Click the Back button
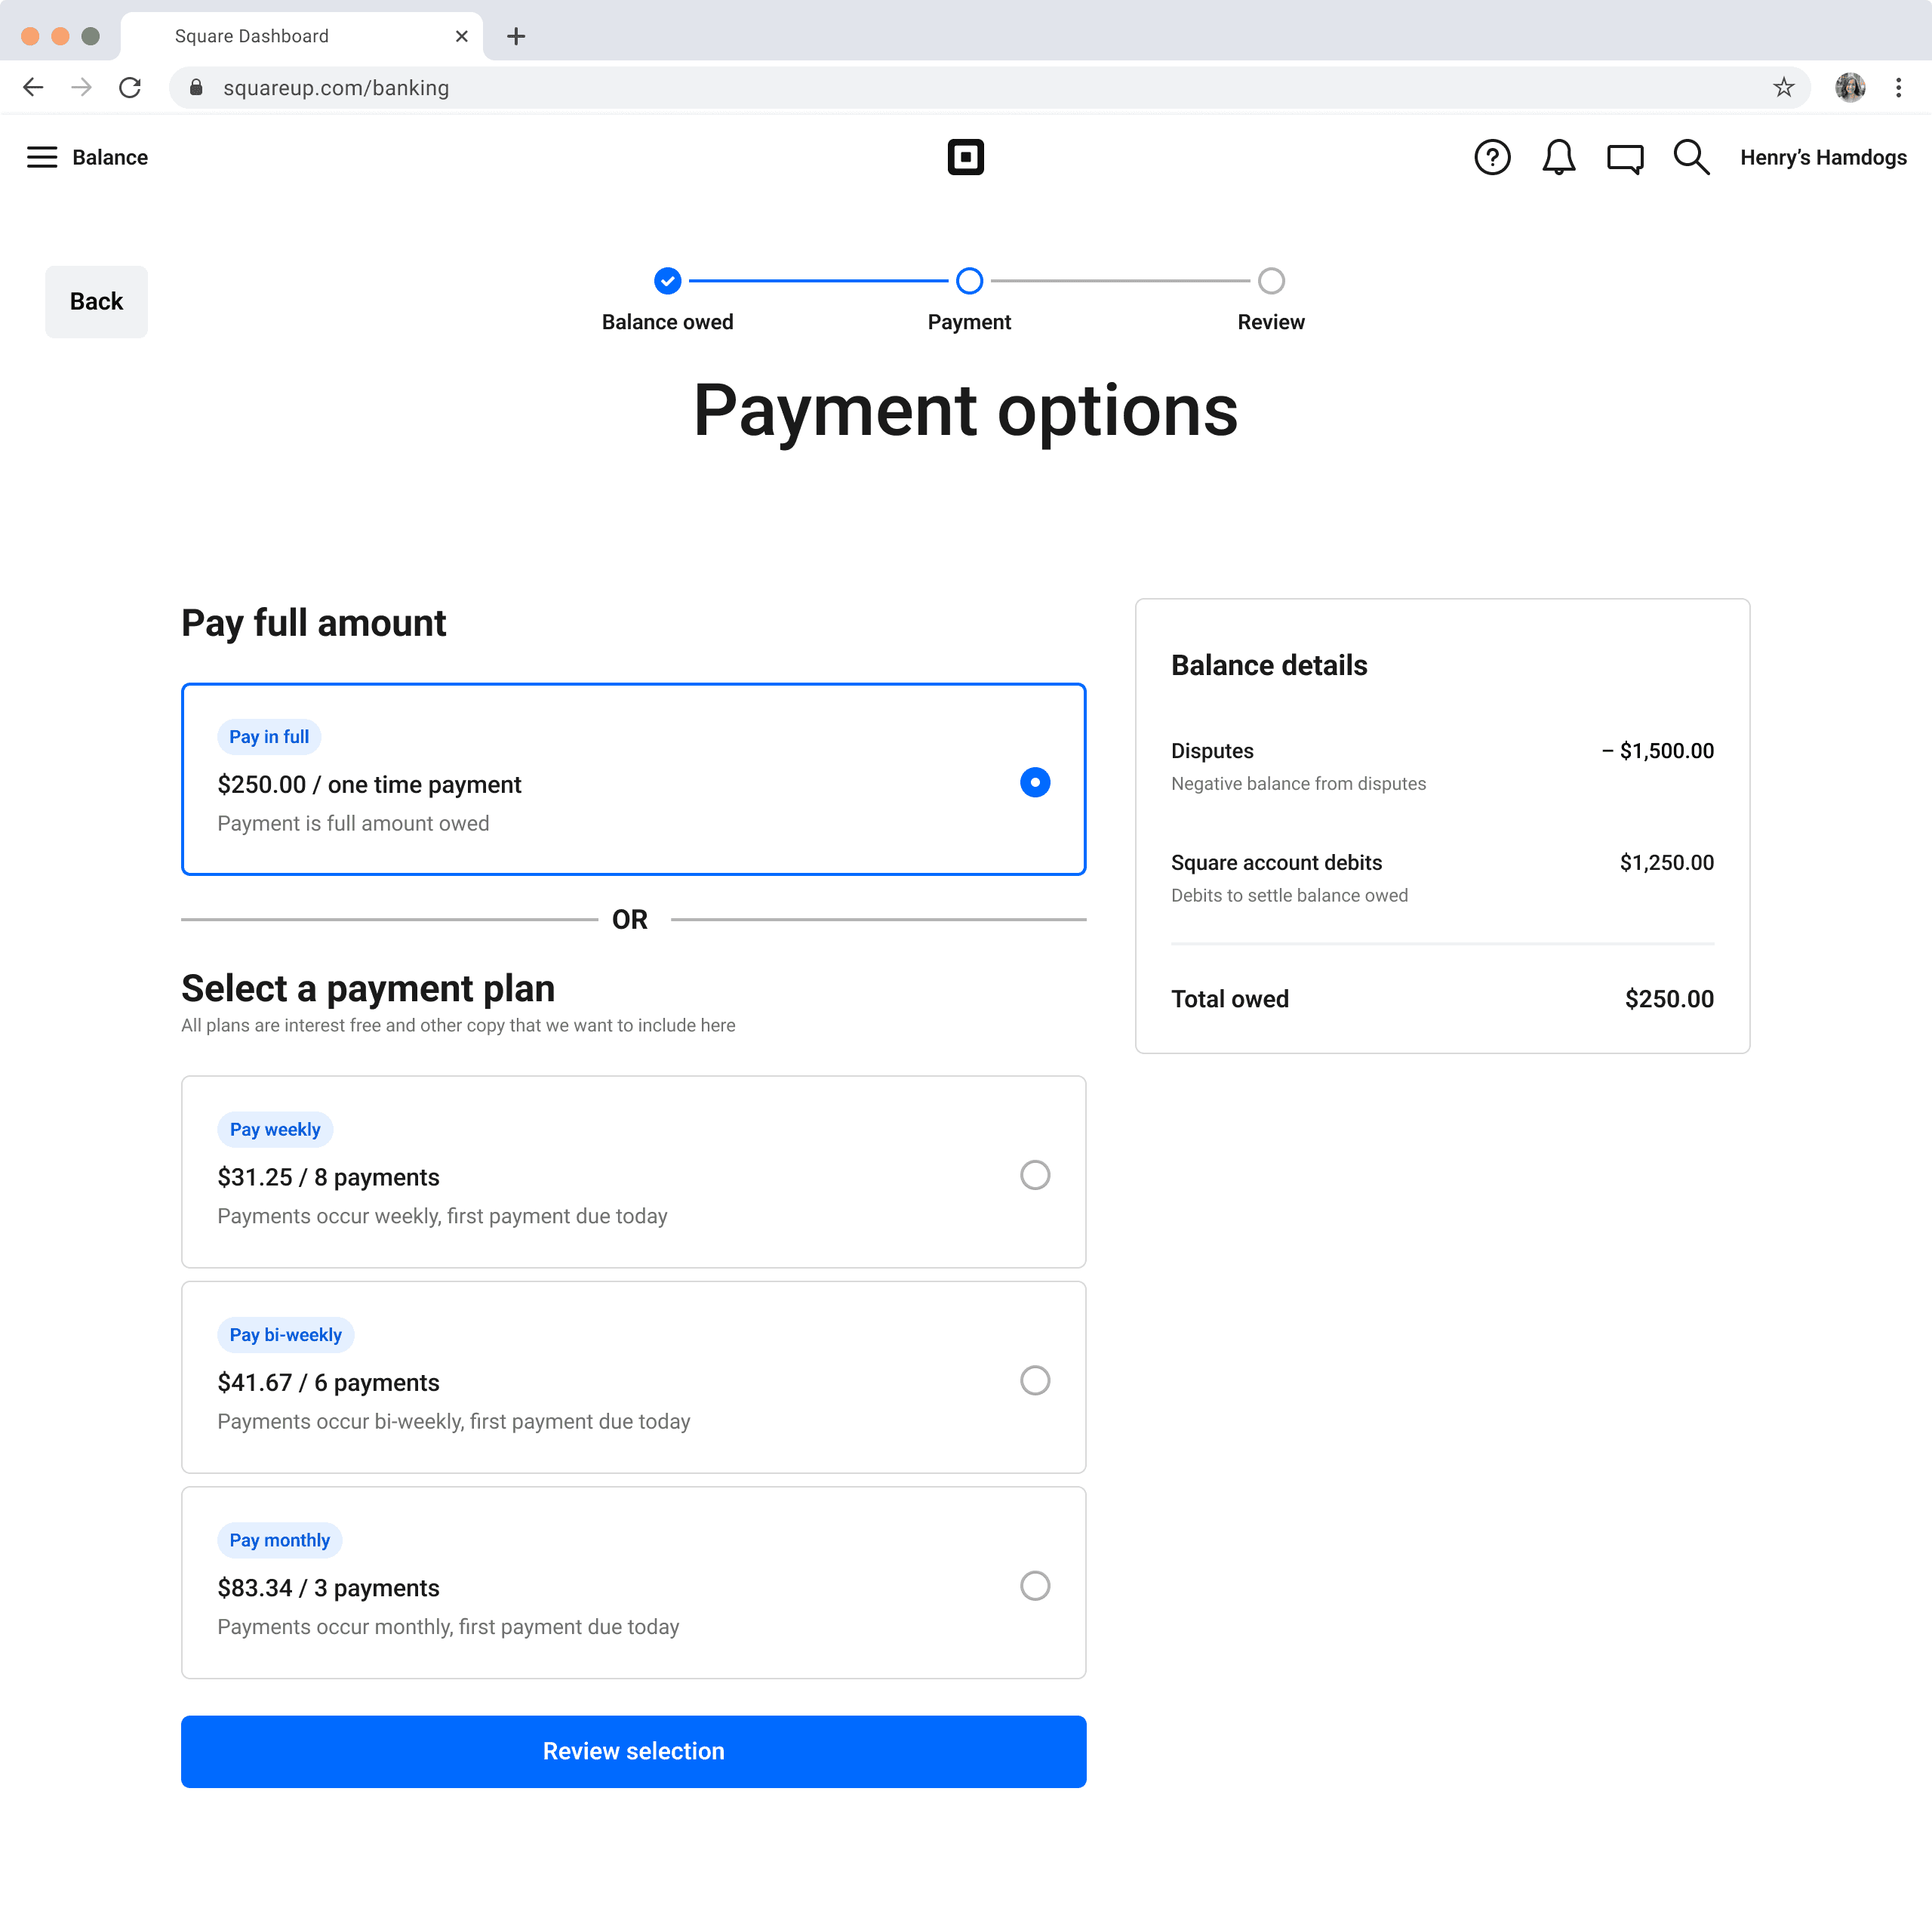 (x=96, y=301)
